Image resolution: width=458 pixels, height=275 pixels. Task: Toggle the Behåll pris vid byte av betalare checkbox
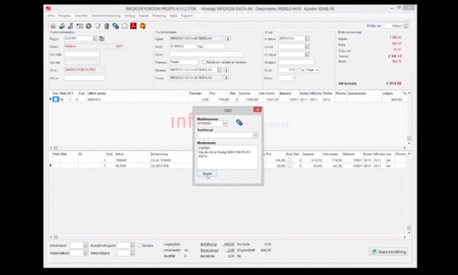click(204, 62)
